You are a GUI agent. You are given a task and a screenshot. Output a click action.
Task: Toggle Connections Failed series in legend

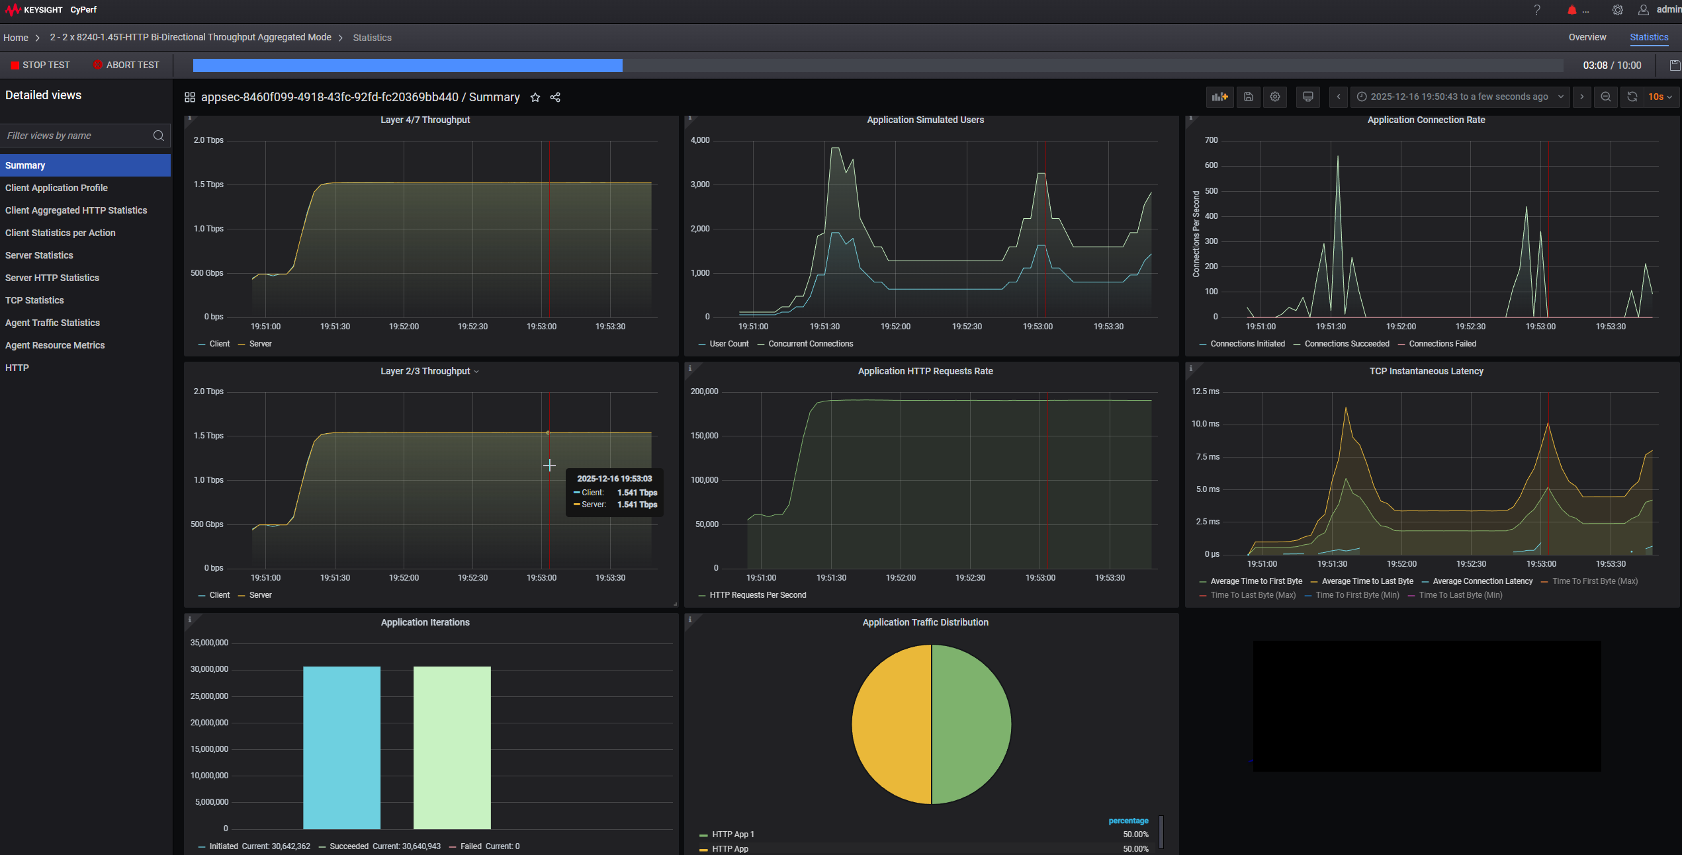coord(1442,344)
